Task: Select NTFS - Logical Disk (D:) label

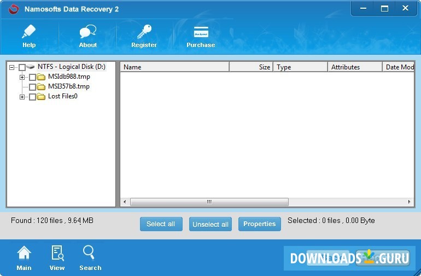Action: 72,67
